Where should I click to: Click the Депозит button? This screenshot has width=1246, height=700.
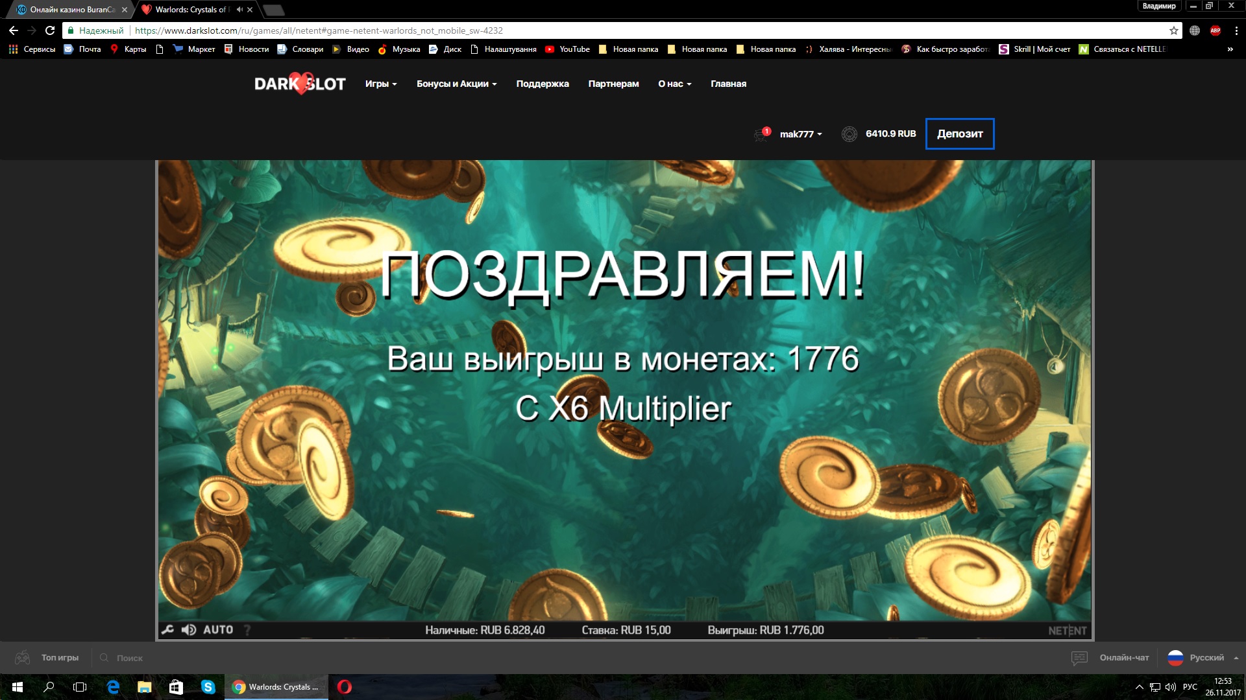pos(960,134)
